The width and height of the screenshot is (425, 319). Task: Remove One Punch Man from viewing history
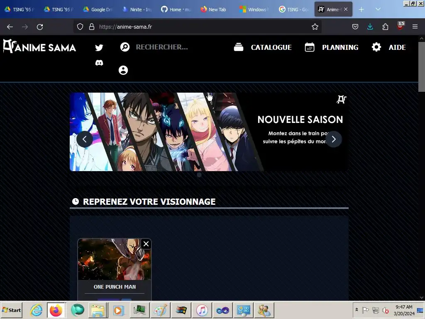pyautogui.click(x=146, y=244)
